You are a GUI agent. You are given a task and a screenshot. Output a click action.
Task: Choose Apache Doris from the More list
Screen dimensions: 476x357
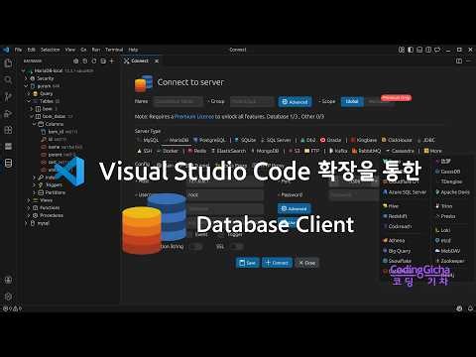click(452, 192)
